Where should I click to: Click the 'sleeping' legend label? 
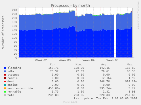point(14,68)
